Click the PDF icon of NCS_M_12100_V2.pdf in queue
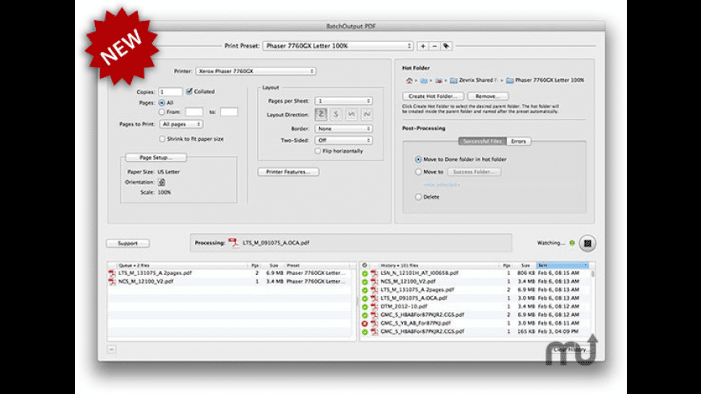 (x=113, y=281)
